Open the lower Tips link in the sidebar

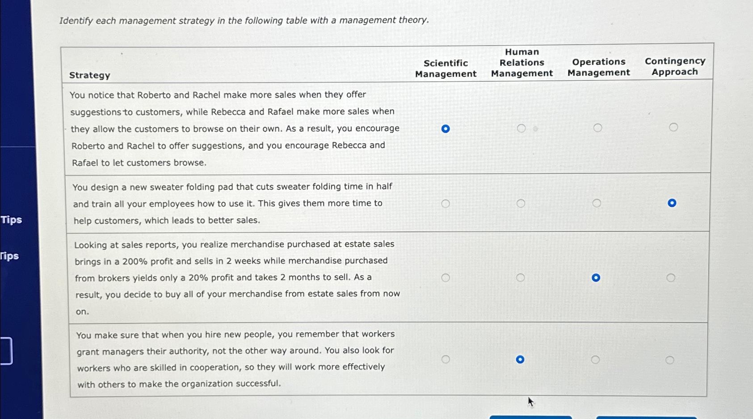pyautogui.click(x=10, y=256)
